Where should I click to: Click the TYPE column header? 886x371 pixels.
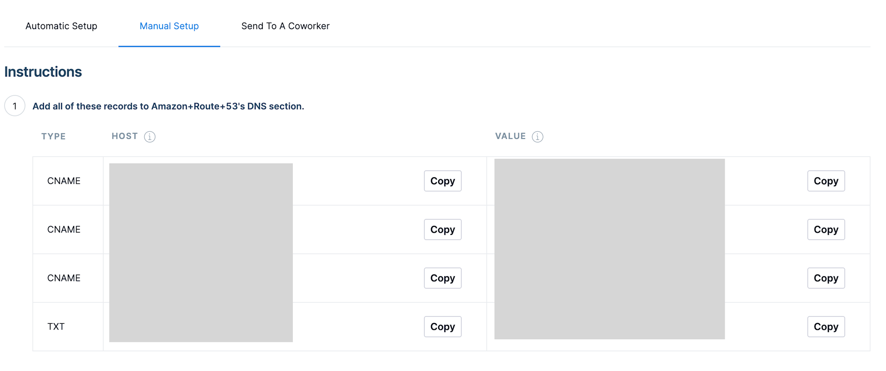(54, 137)
